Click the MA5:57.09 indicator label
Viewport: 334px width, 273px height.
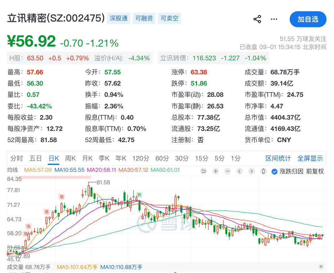pos(38,170)
